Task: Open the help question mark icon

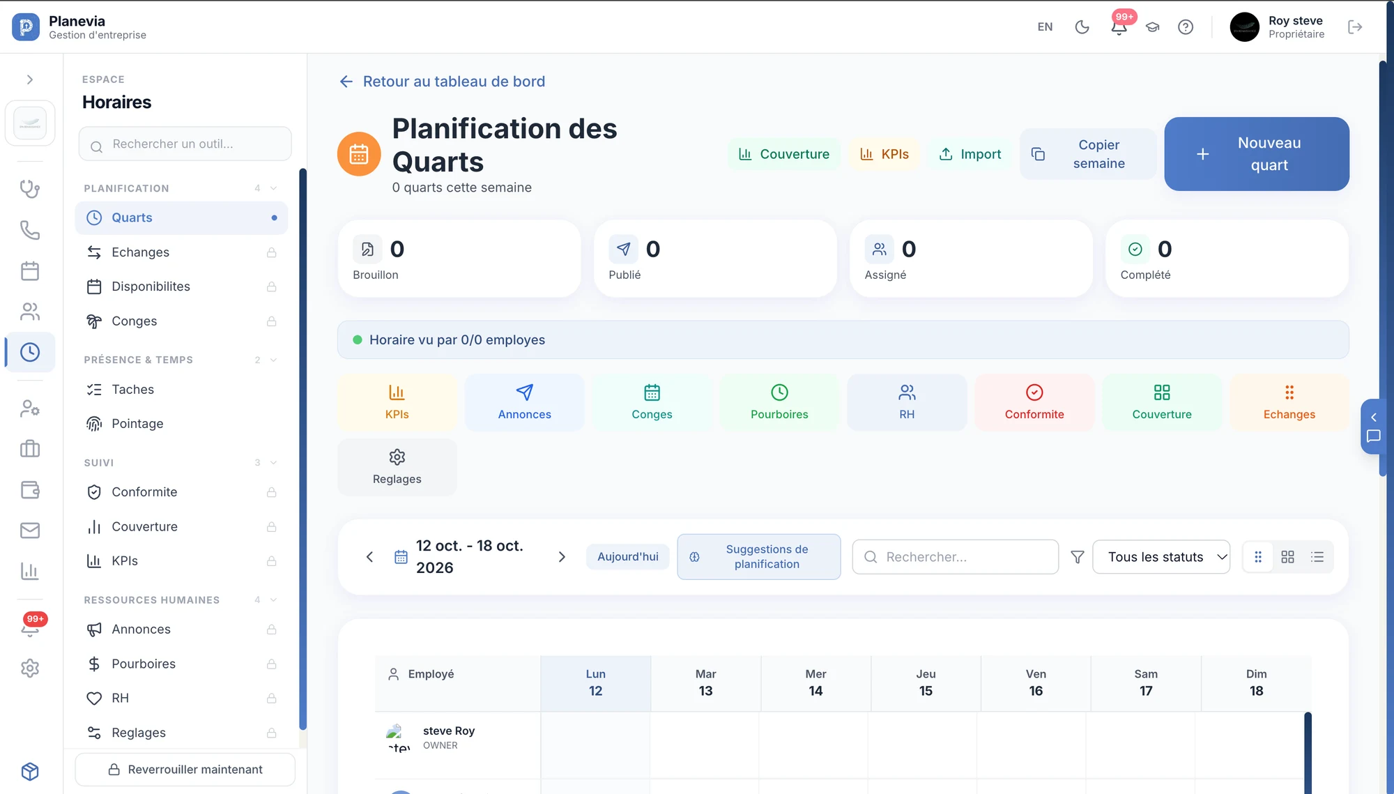Action: pyautogui.click(x=1186, y=27)
